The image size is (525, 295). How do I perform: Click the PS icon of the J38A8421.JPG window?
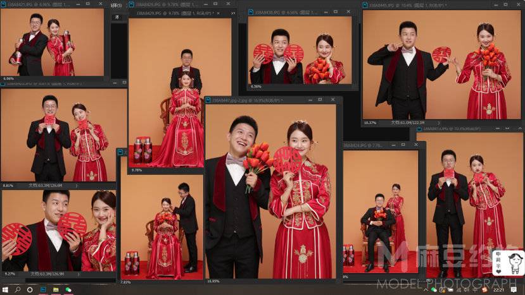pyautogui.click(x=3, y=4)
